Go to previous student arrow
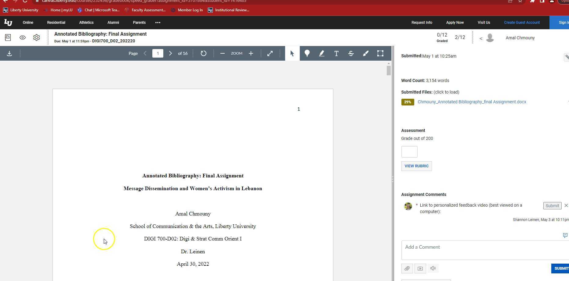The height and width of the screenshot is (281, 569). pos(481,38)
